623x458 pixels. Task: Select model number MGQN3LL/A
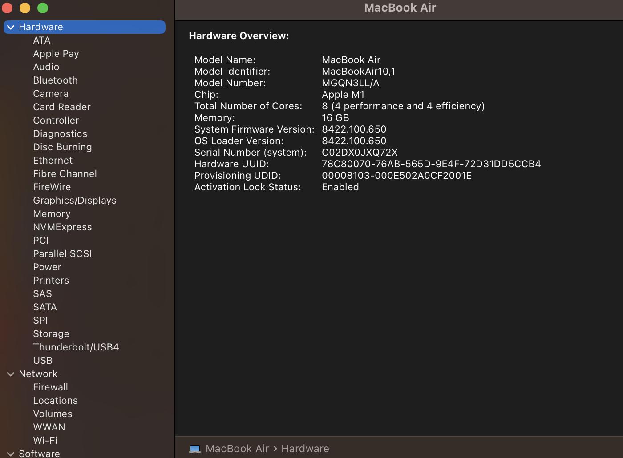click(x=351, y=83)
